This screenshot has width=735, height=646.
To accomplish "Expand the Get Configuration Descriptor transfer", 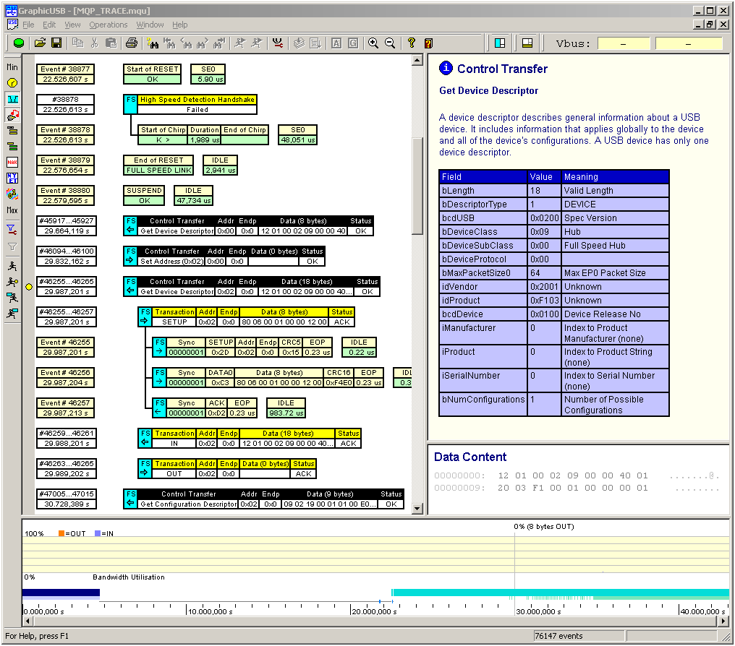I will (x=130, y=499).
